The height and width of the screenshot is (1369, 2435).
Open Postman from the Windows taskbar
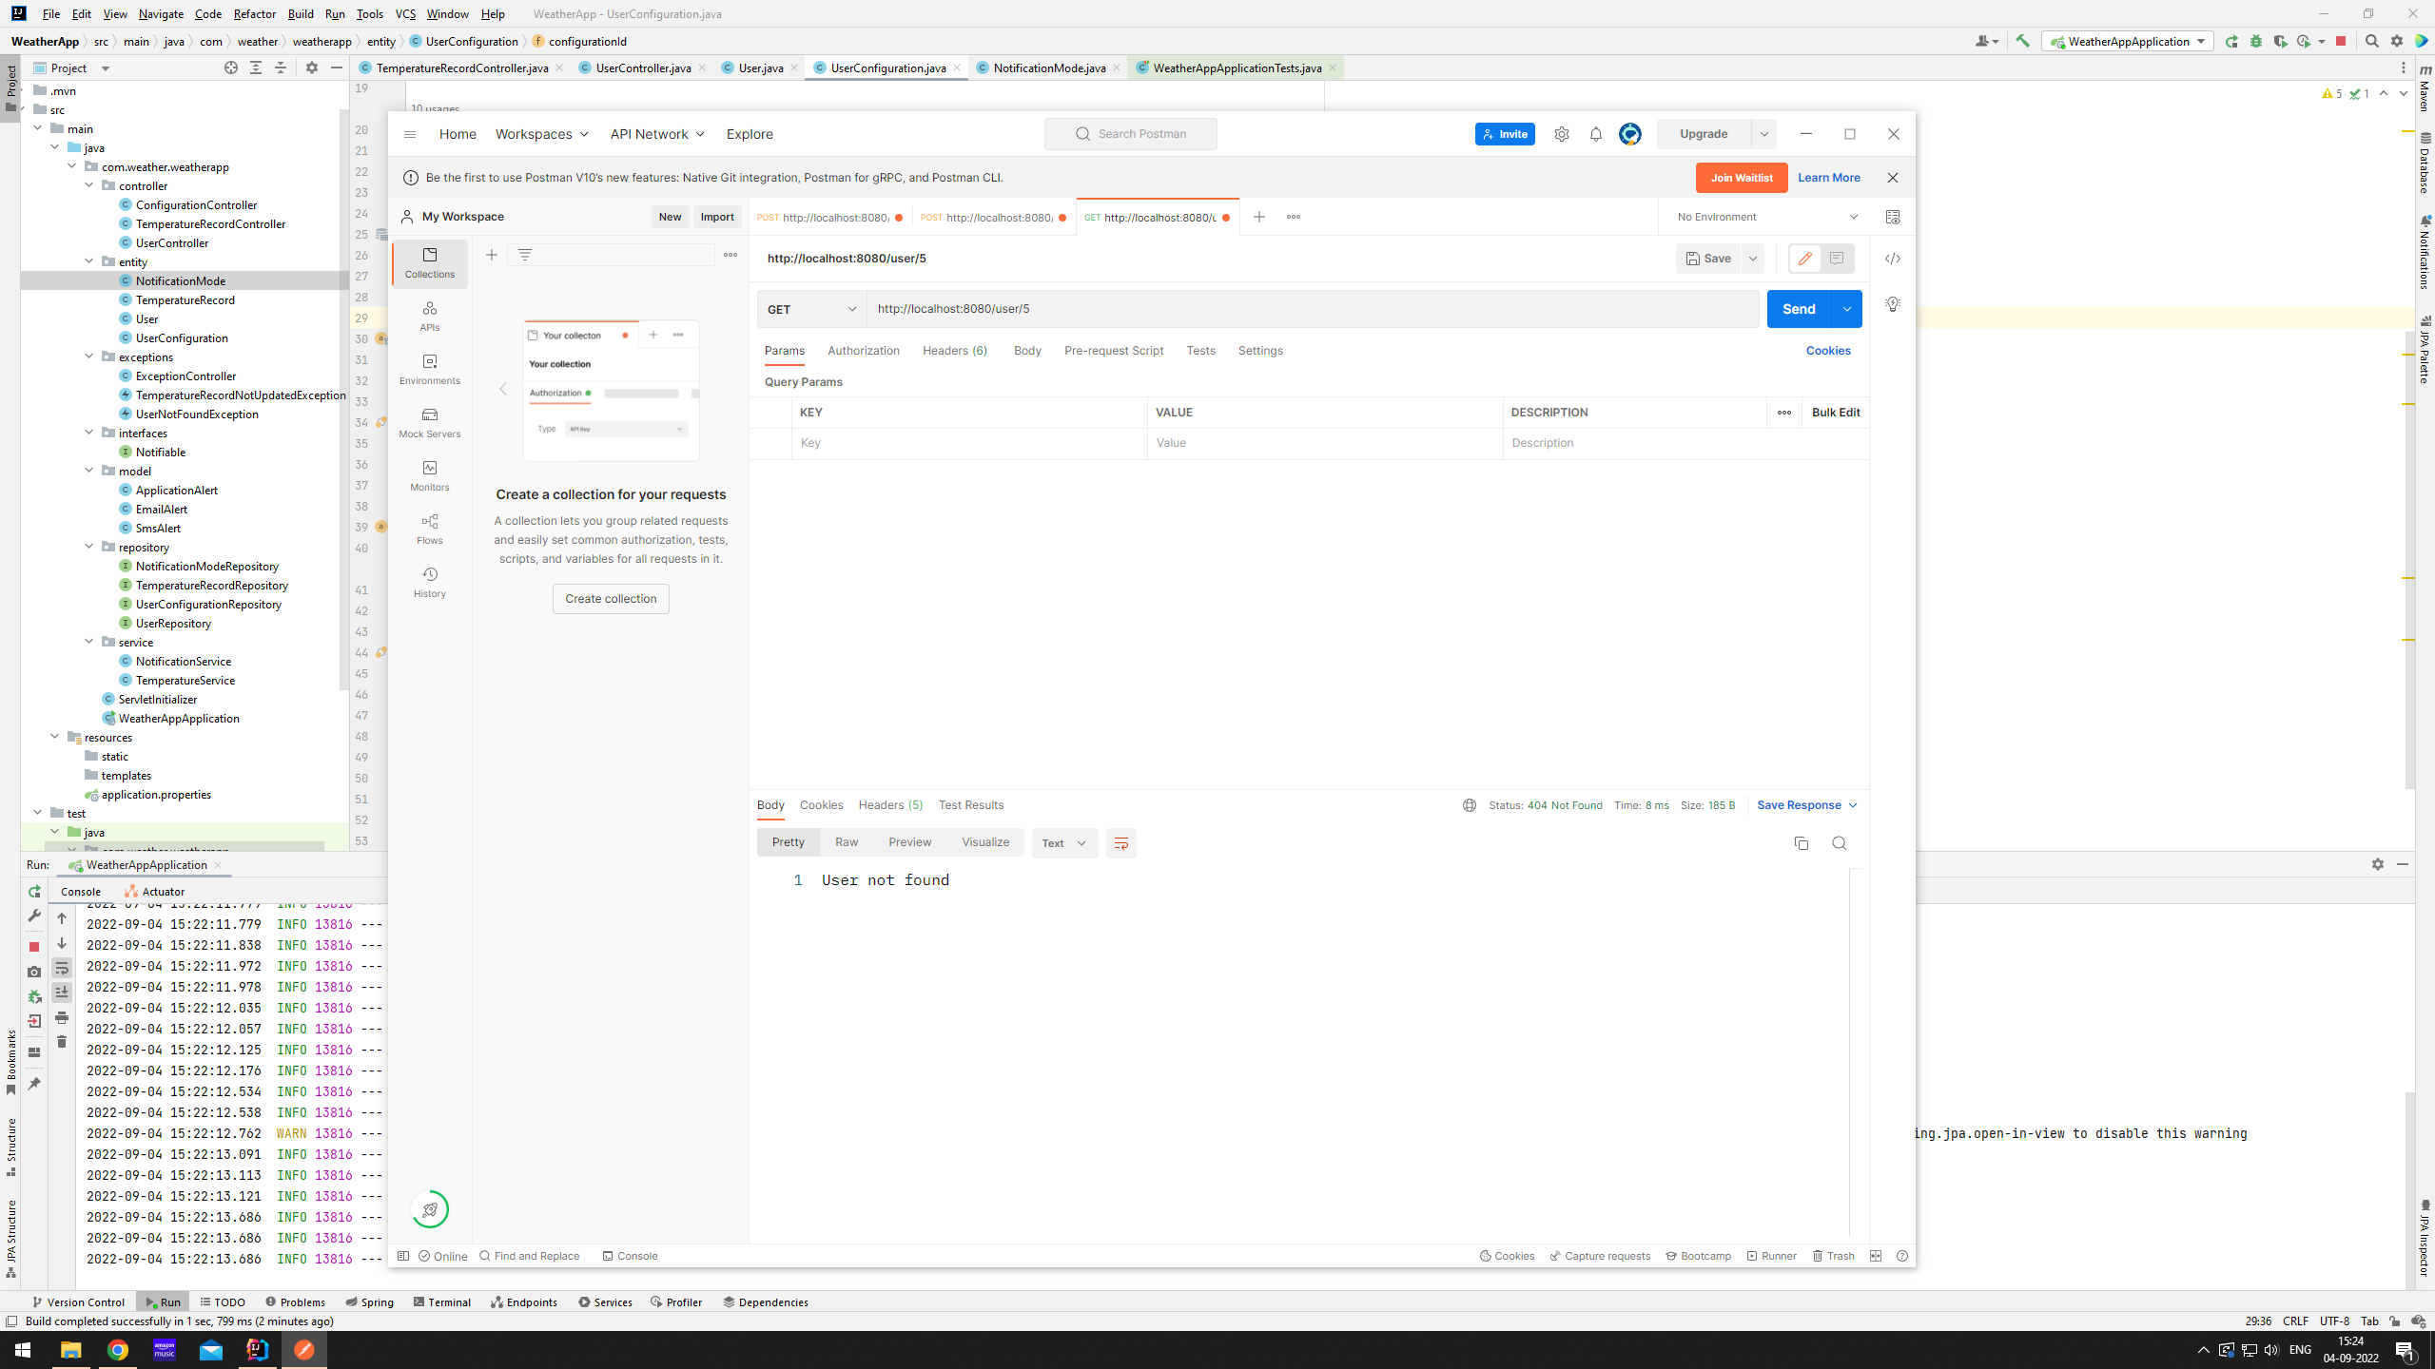[x=304, y=1350]
